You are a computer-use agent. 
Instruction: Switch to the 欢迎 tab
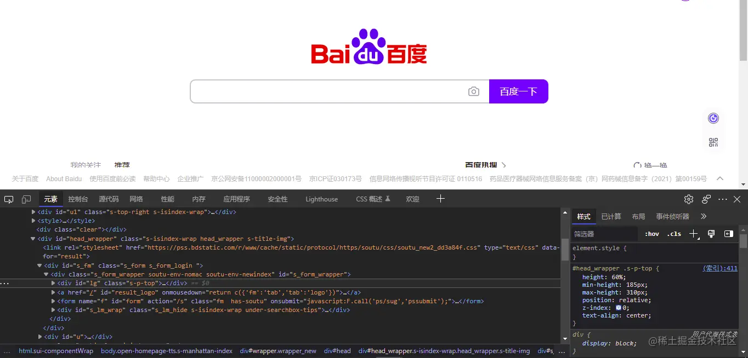click(412, 199)
